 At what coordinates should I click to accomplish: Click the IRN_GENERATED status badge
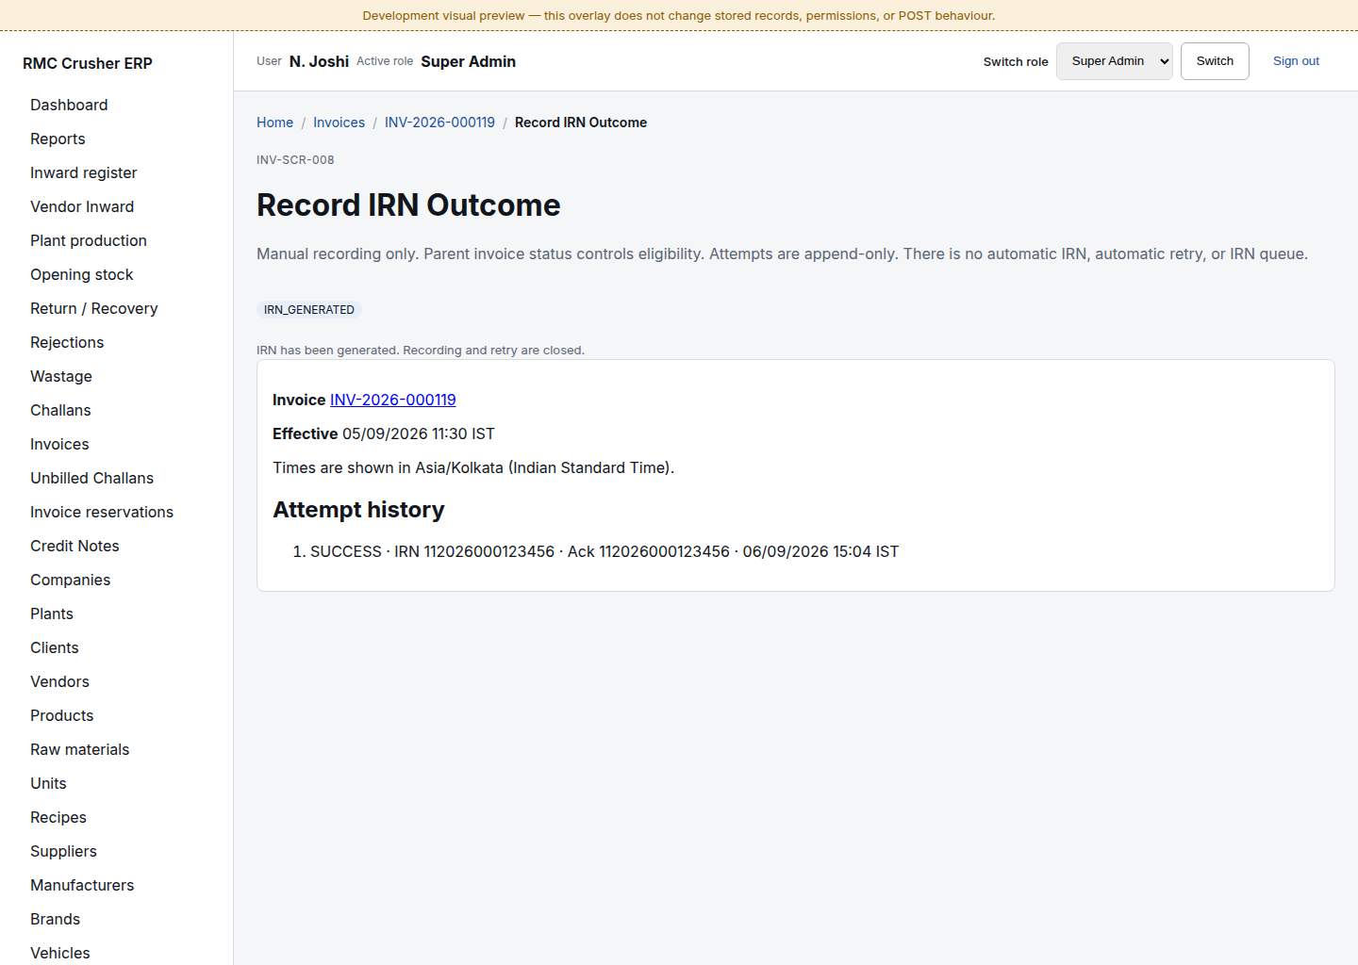(x=309, y=309)
